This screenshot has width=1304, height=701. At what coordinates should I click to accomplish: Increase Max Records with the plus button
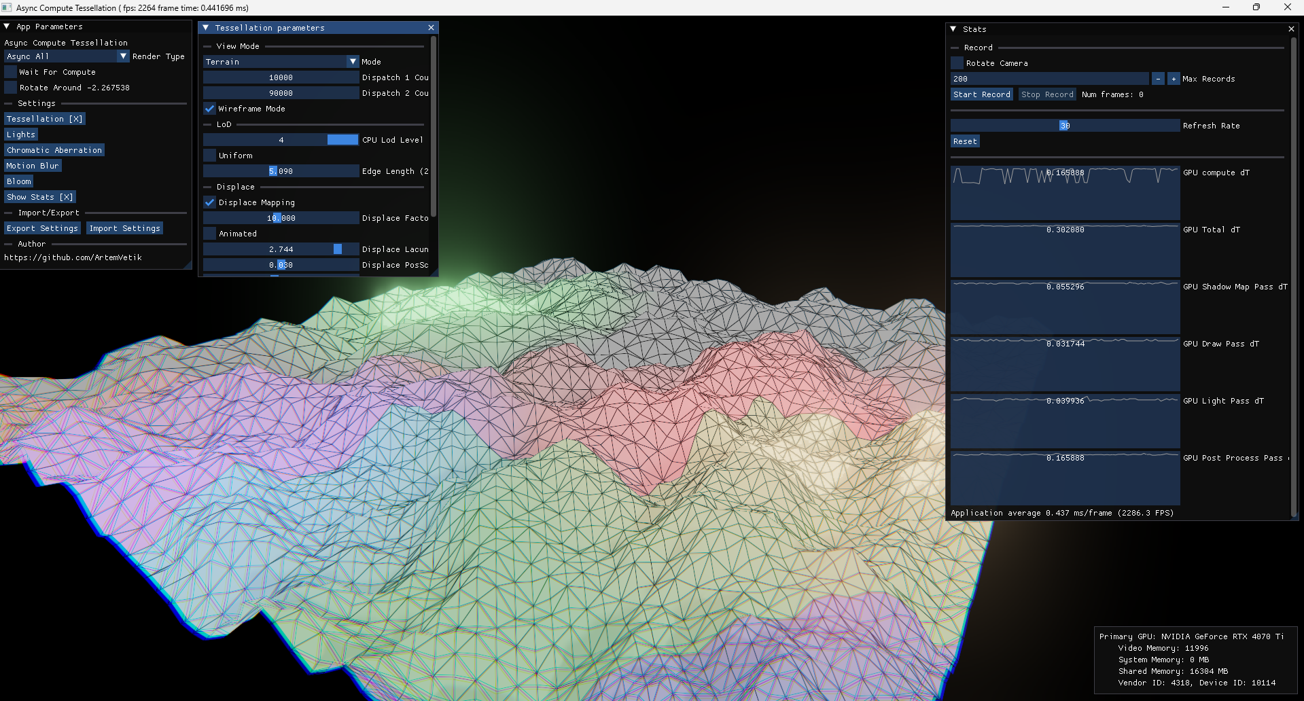coord(1174,79)
